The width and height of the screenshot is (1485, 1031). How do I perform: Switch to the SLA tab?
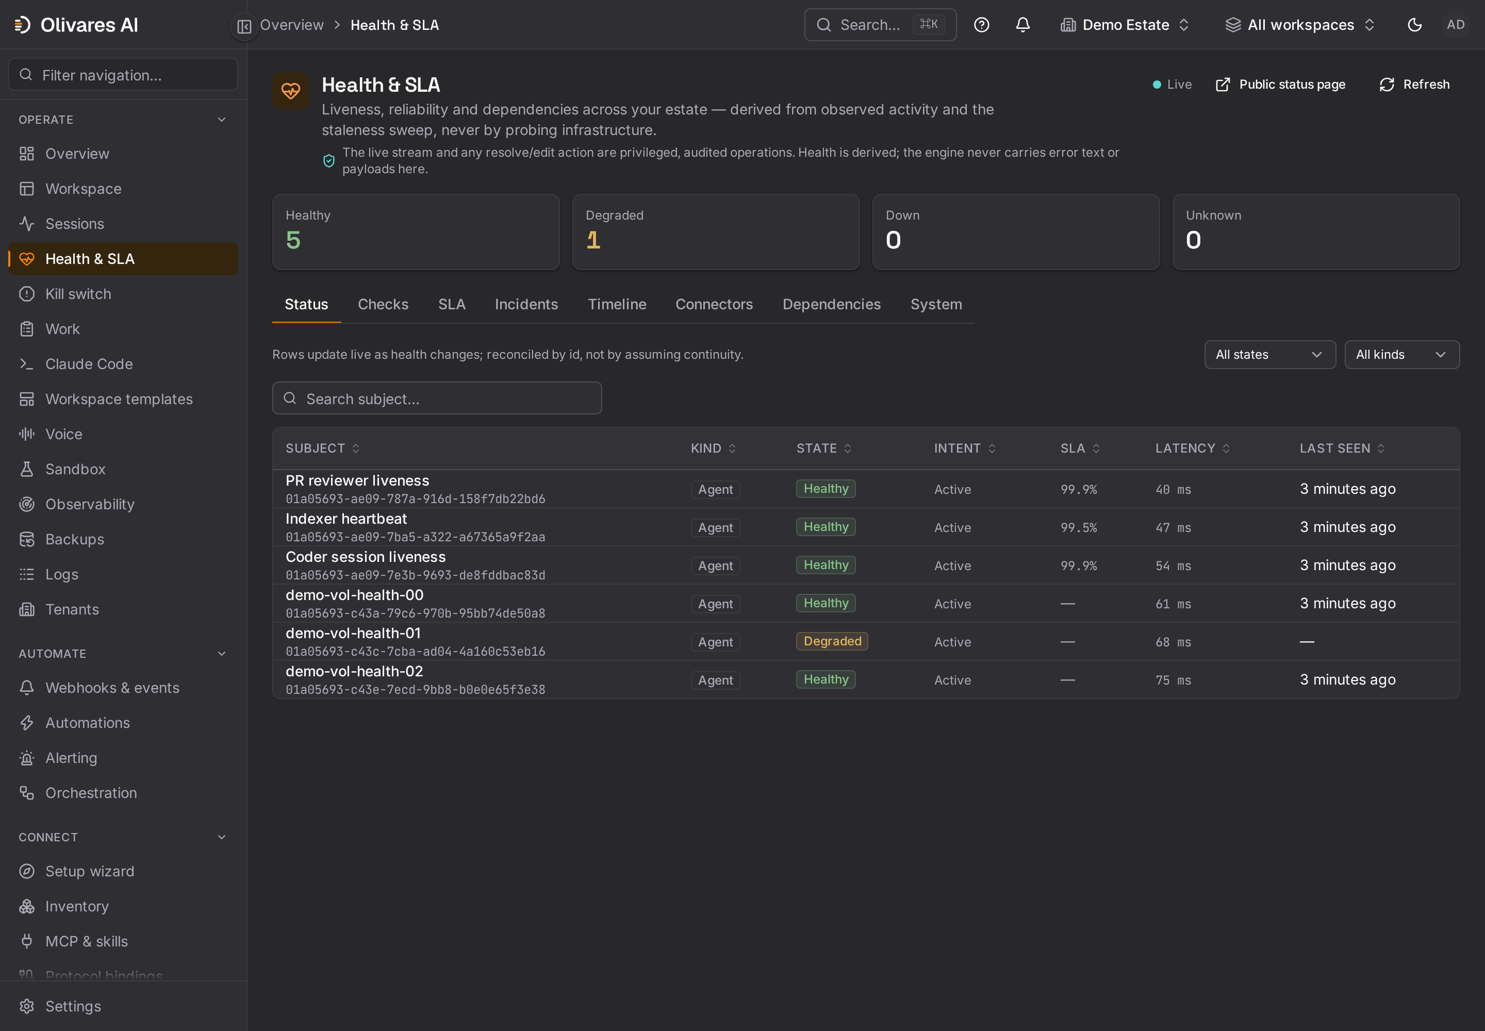point(452,304)
